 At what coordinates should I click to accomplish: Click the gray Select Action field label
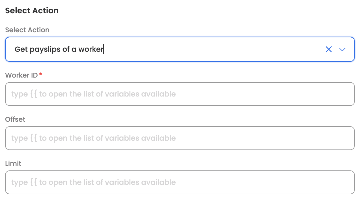tap(27, 30)
